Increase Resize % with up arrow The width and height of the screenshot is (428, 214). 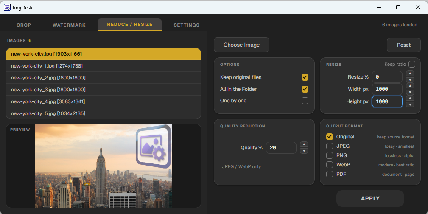410,73
